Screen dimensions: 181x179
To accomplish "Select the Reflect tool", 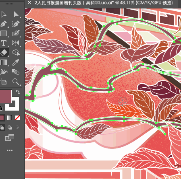I will point(16,43).
